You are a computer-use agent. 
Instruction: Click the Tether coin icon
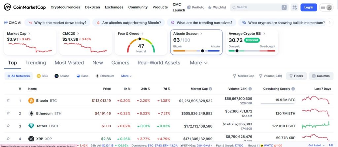point(31,126)
